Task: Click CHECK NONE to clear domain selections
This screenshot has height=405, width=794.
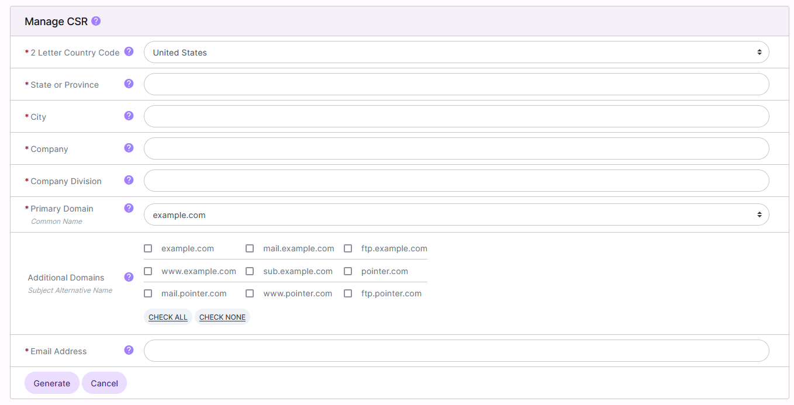Action: (222, 317)
